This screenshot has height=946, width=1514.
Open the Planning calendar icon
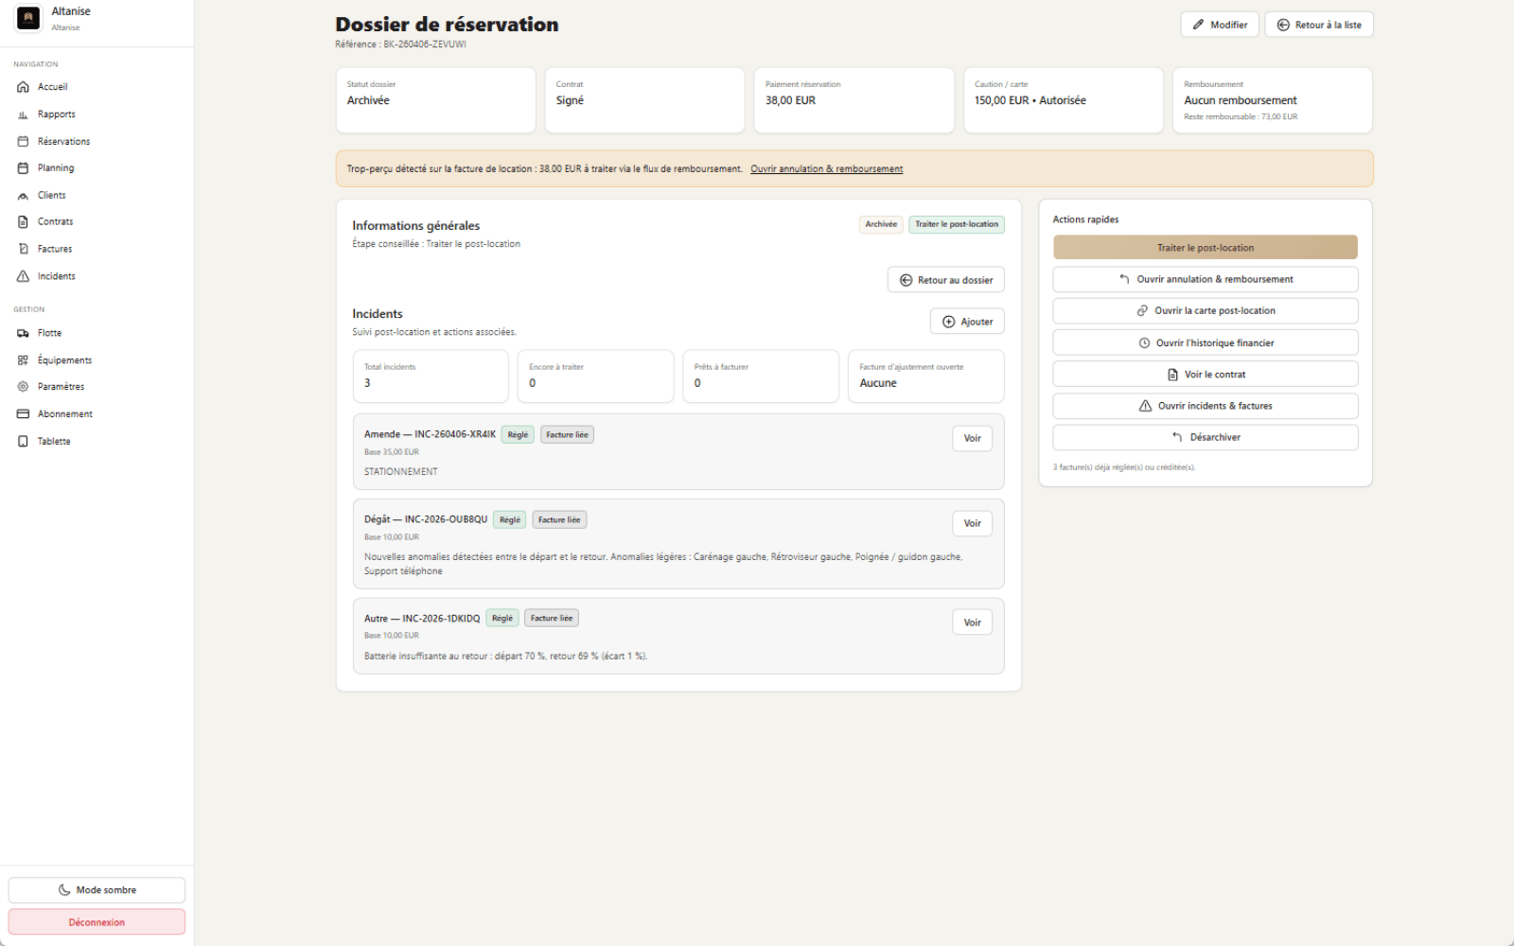(23, 168)
